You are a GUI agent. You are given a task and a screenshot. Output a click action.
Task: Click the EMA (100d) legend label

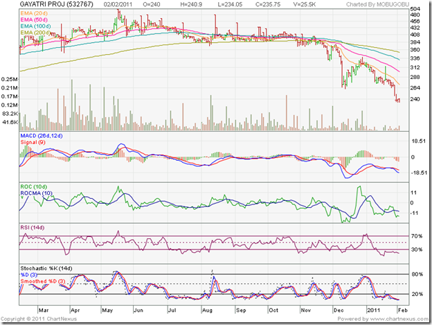tap(35, 26)
